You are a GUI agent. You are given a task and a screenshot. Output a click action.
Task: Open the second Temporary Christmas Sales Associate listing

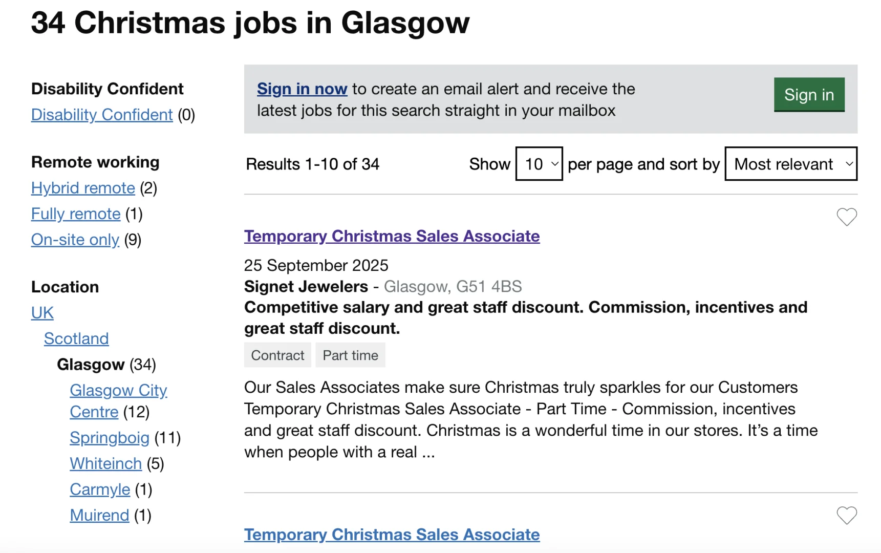point(392,535)
